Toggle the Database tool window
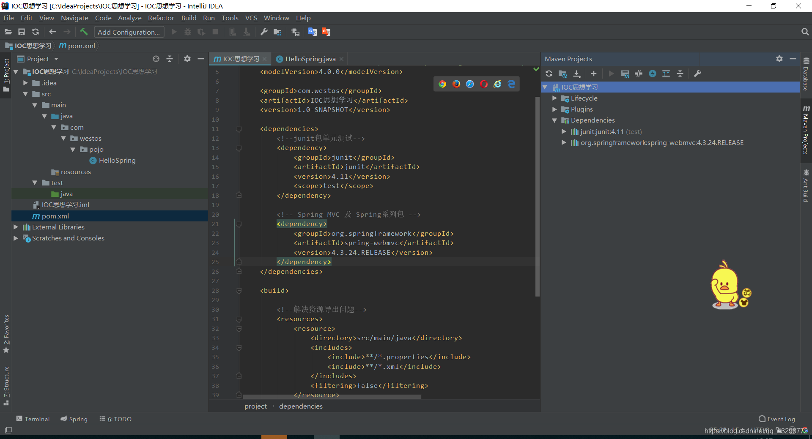 point(806,74)
